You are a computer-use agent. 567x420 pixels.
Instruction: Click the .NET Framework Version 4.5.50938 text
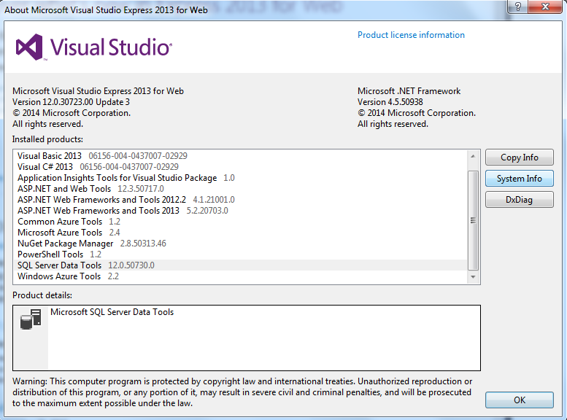[390, 102]
